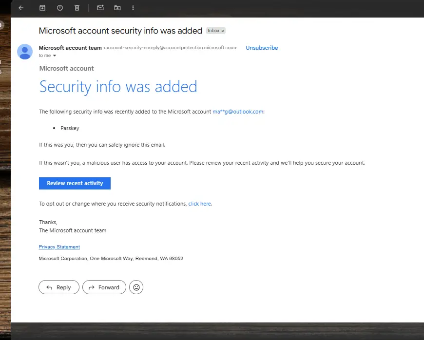Add an emoji reaction
The image size is (424, 340).
[x=136, y=287]
